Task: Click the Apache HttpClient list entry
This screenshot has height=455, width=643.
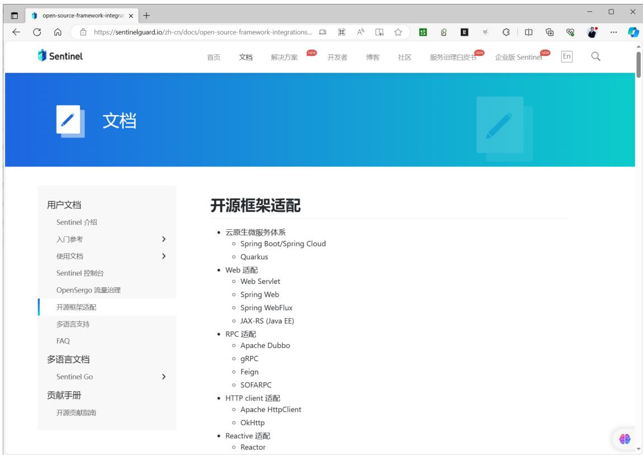Action: [x=271, y=409]
